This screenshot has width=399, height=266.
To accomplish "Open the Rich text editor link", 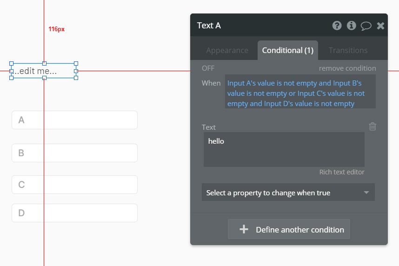I will 342,172.
